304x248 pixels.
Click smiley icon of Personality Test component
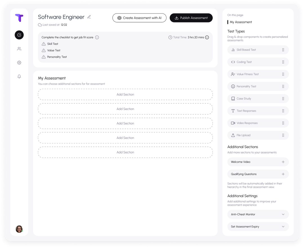[233, 86]
